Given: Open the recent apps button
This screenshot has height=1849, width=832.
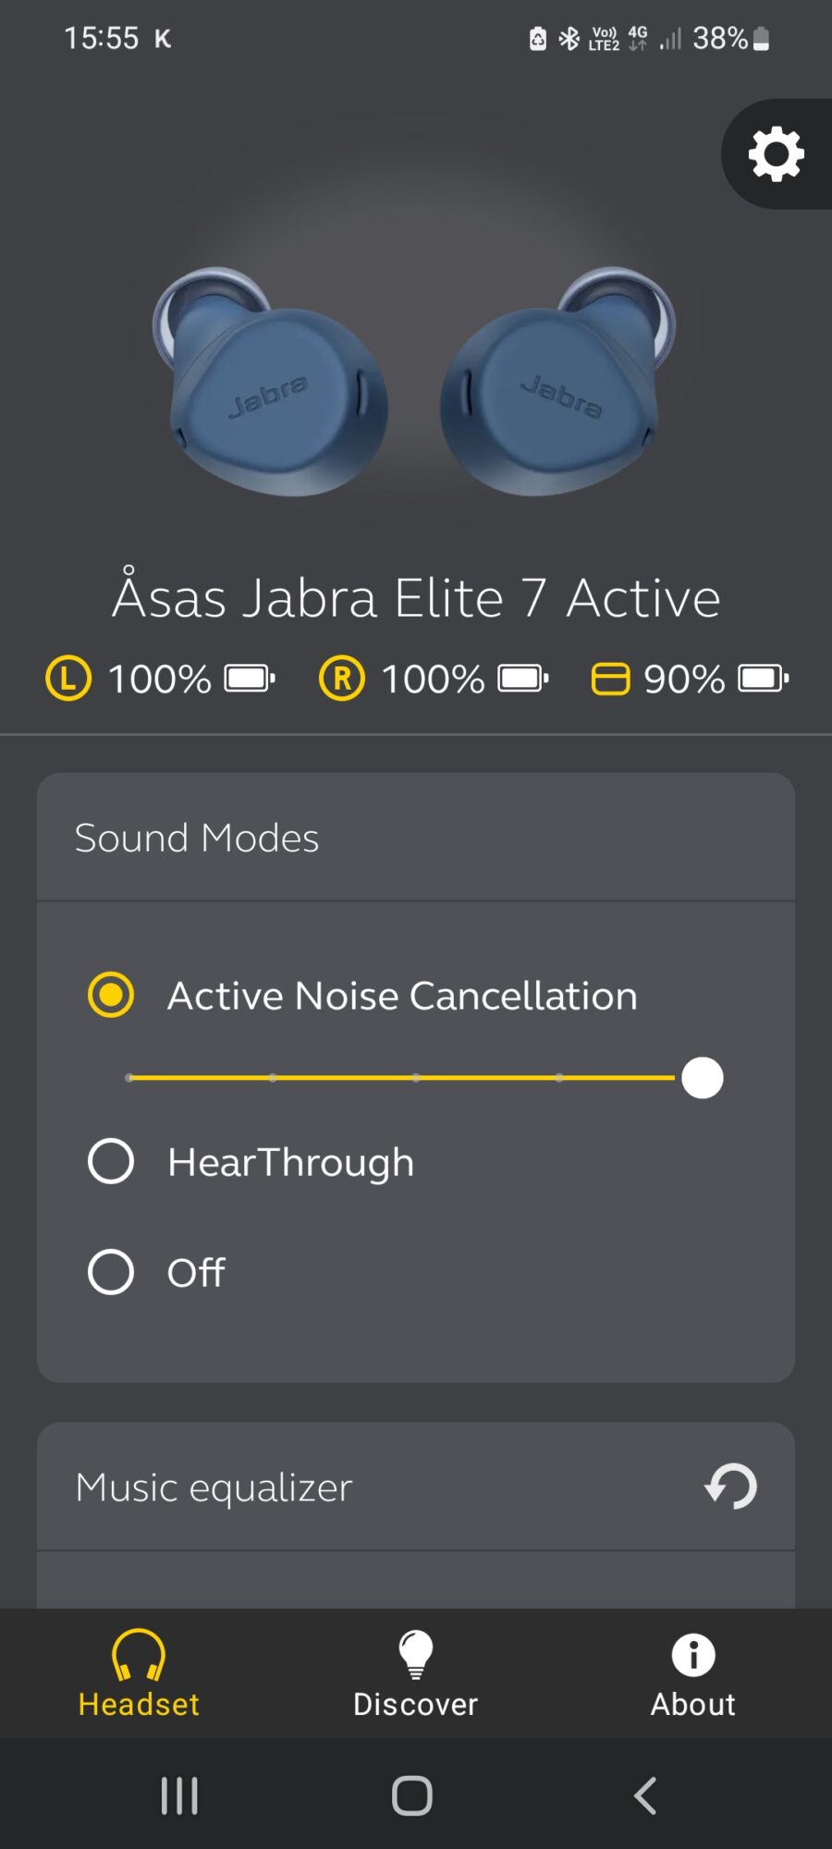Looking at the screenshot, I should pyautogui.click(x=179, y=1795).
